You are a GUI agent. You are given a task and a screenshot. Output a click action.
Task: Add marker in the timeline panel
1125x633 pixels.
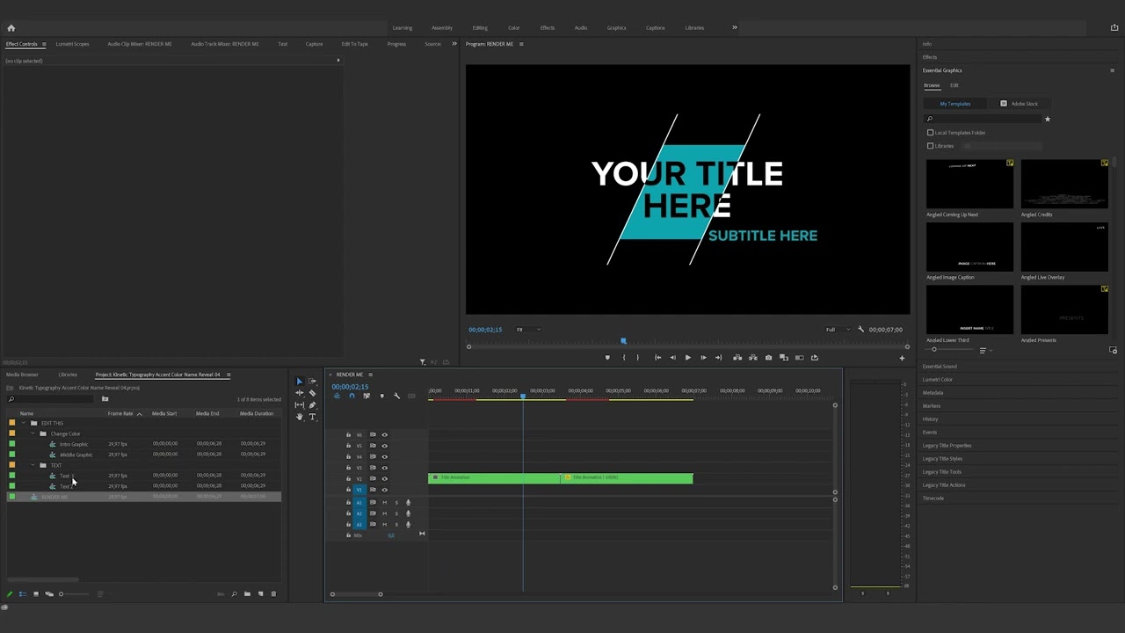point(381,396)
